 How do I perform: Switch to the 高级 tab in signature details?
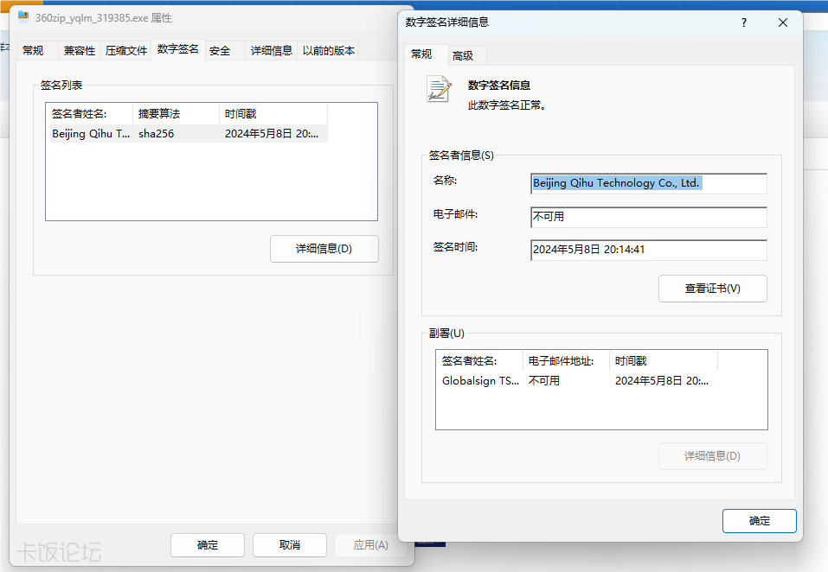tap(463, 56)
